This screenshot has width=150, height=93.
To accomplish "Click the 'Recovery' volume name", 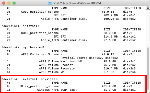I will point(68,68).
